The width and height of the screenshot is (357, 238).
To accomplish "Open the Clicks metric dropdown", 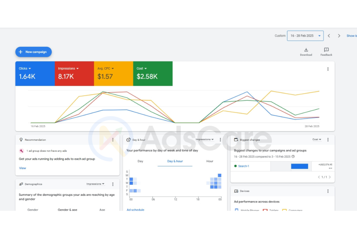I will 25,69.
